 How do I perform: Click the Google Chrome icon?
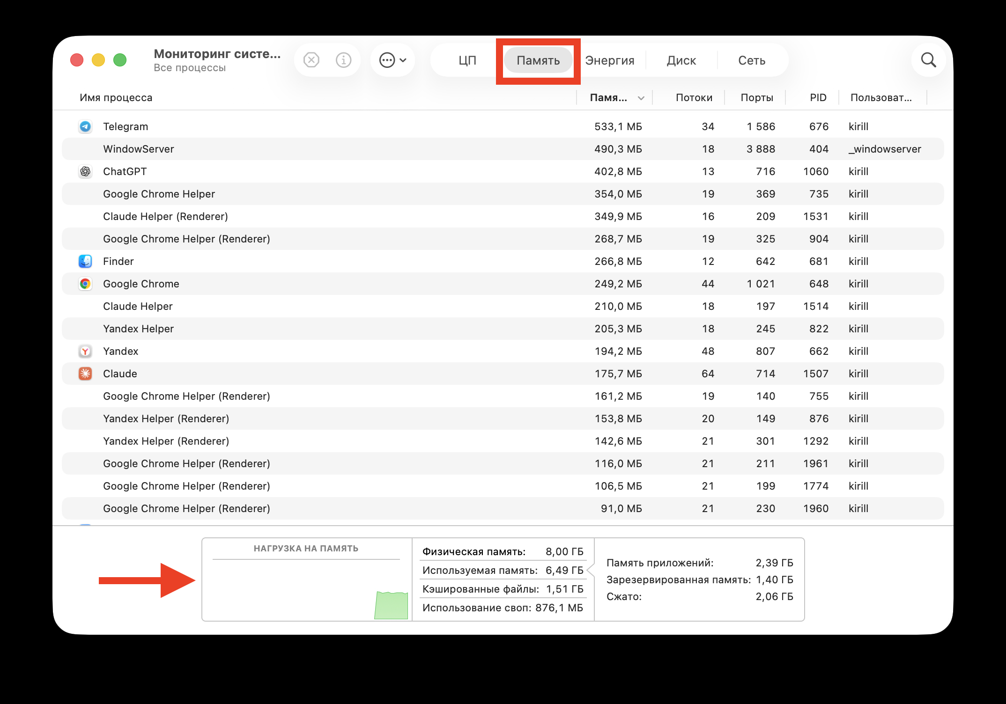pos(85,284)
